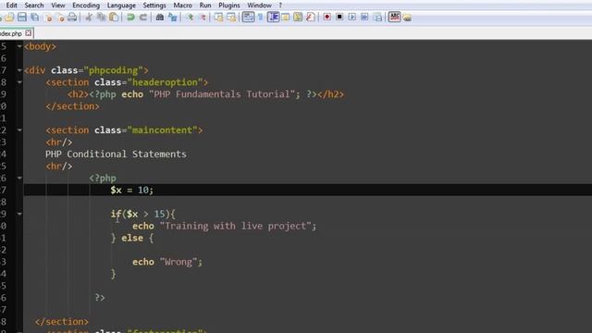This screenshot has height=333, width=592.
Task: Save the current recorded macro icon
Action: click(x=377, y=17)
